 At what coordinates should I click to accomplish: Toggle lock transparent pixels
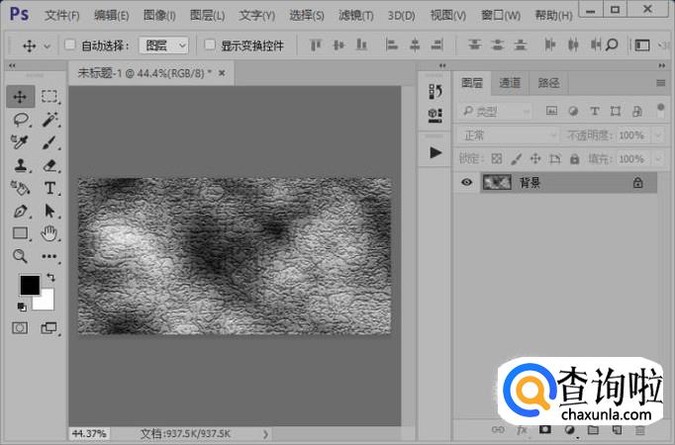coord(496,159)
